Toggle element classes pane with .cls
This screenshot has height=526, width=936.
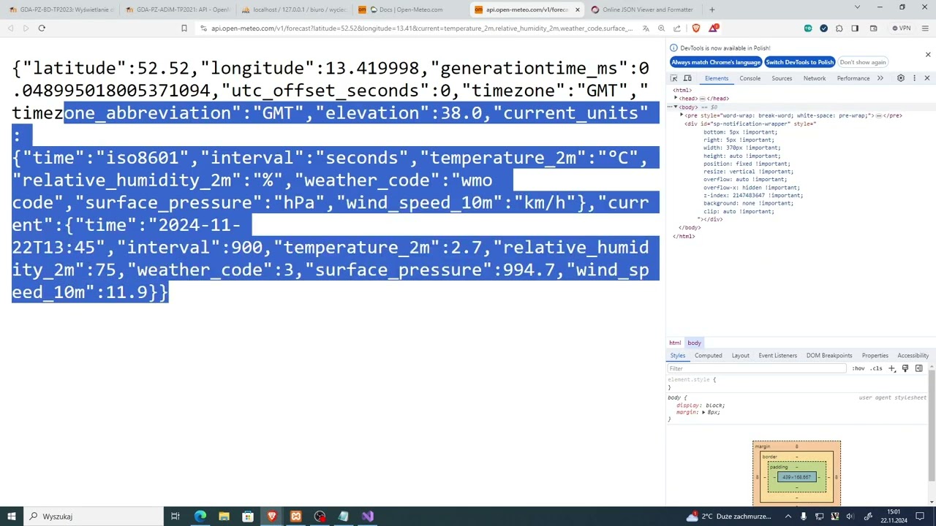[876, 368]
